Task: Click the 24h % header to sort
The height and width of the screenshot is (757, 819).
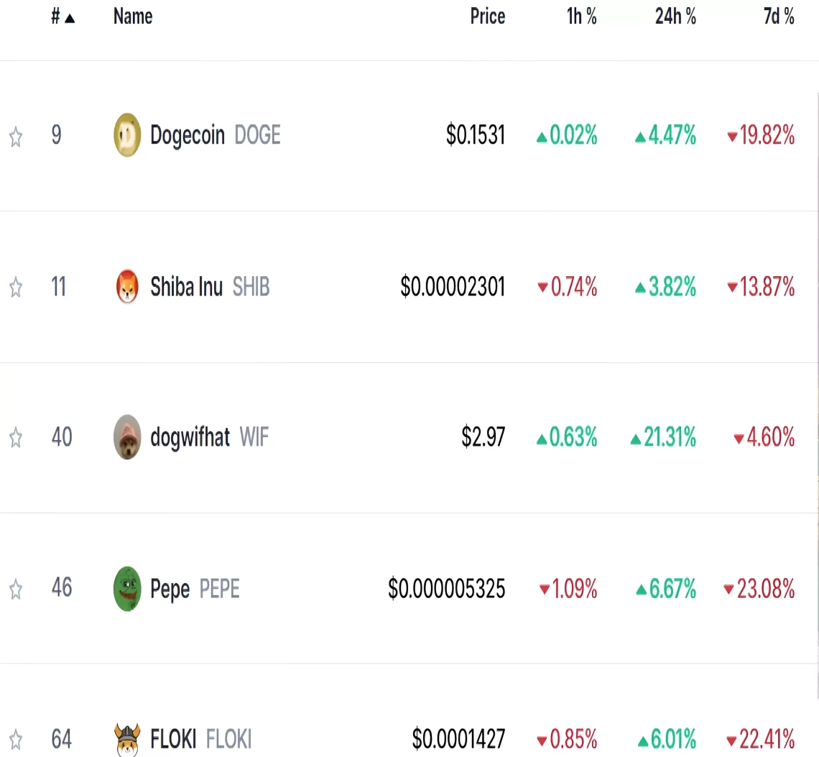Action: click(675, 17)
